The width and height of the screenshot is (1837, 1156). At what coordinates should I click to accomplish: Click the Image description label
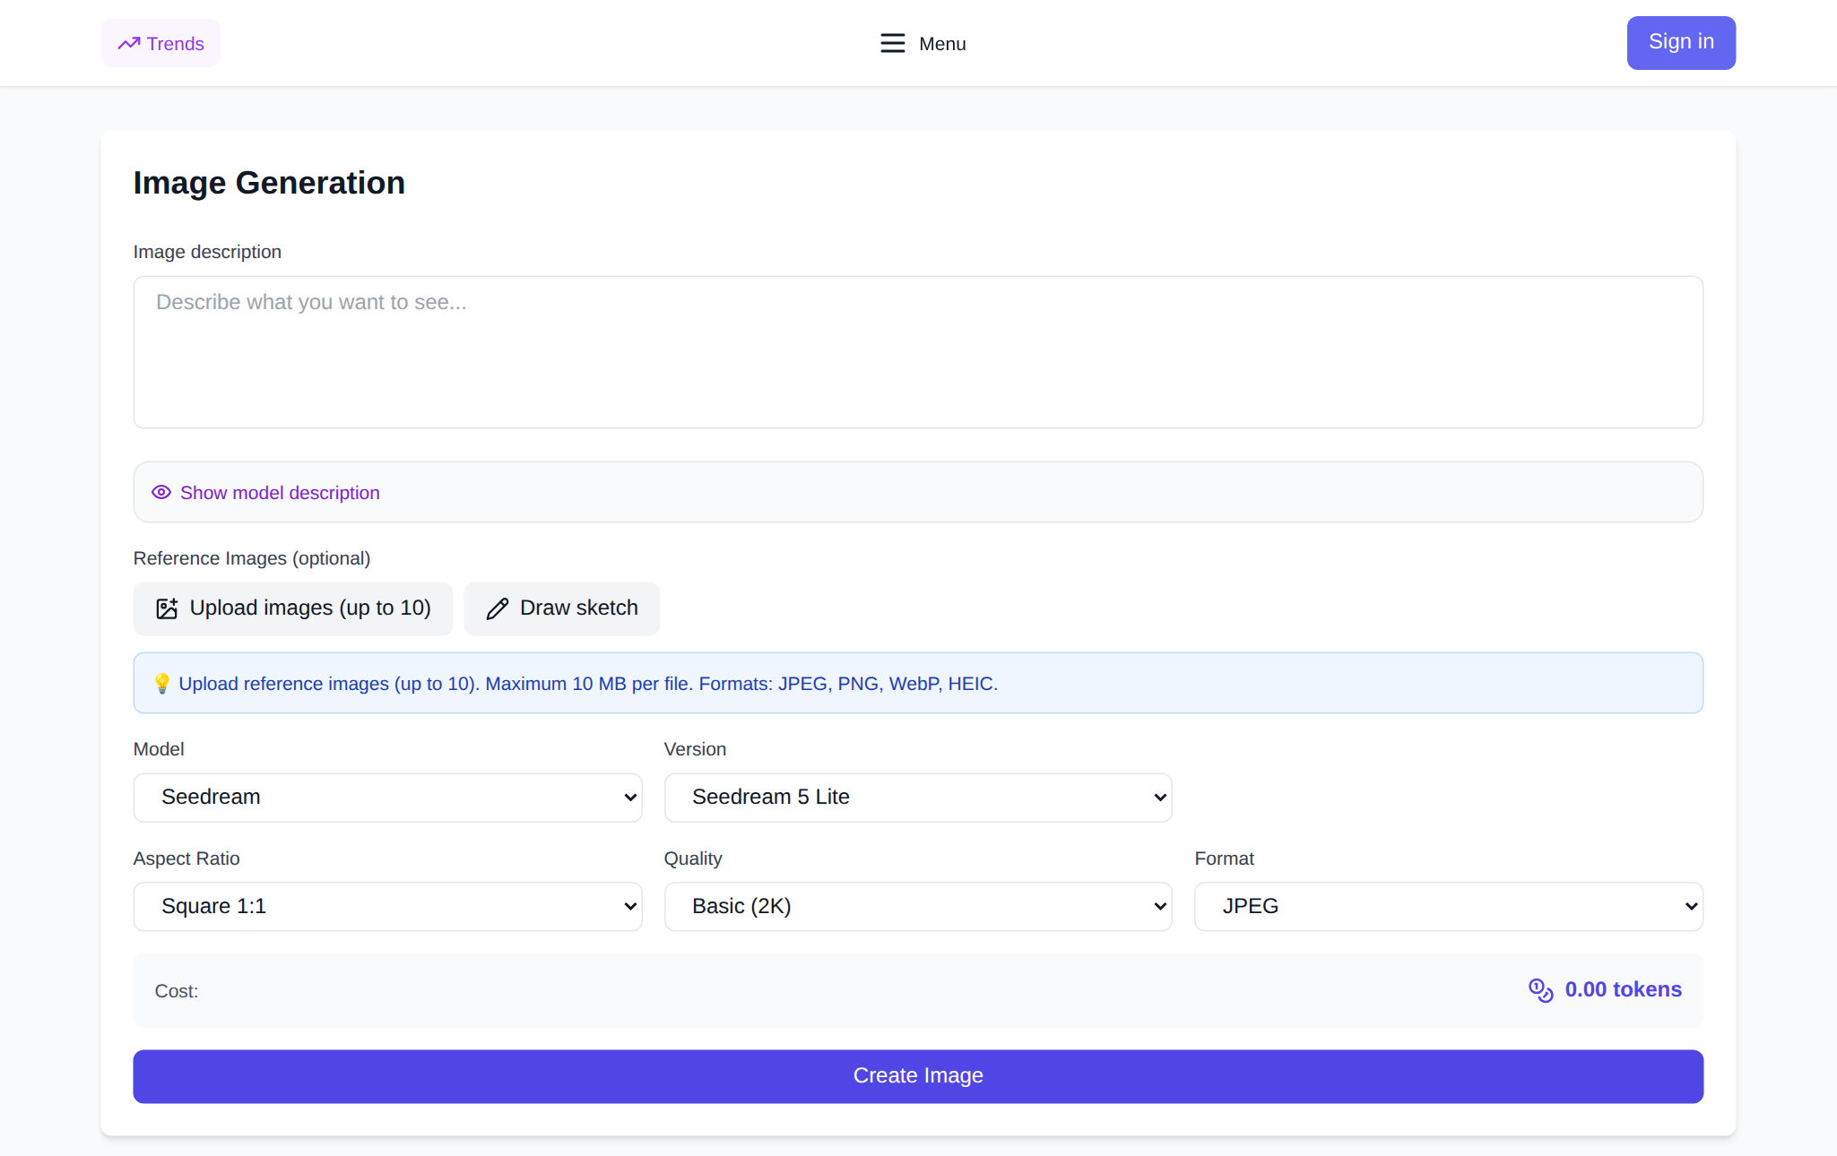click(207, 252)
